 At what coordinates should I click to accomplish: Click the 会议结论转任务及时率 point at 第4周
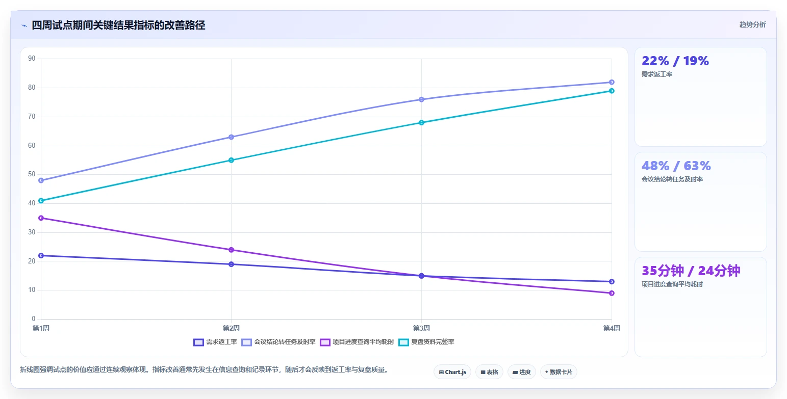point(612,82)
